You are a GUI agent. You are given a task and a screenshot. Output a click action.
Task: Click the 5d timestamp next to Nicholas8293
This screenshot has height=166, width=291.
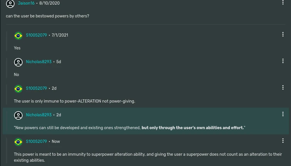pos(59,62)
